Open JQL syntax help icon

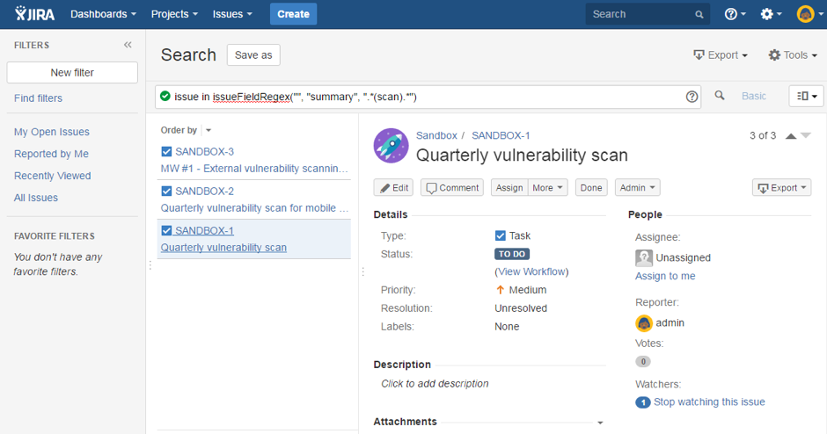click(692, 97)
